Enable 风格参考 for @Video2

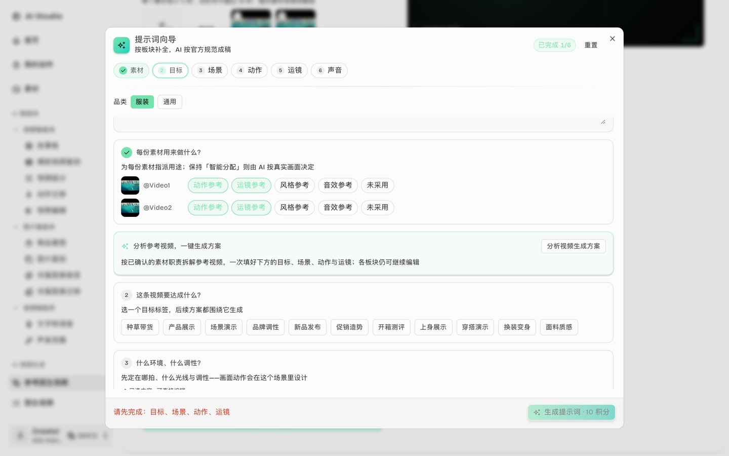point(295,208)
